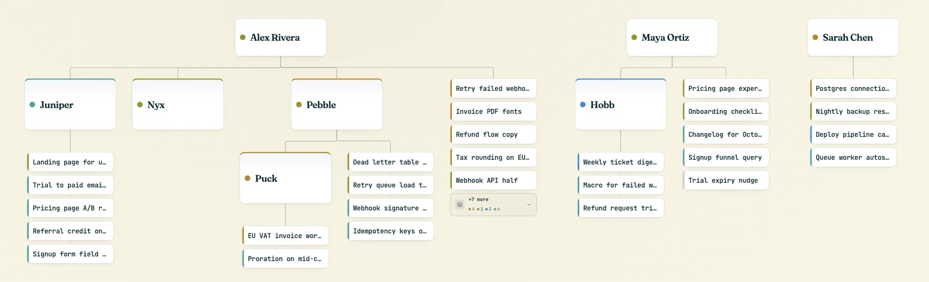The width and height of the screenshot is (929, 282).
Task: Expand the +7 more chevron
Action: [x=529, y=205]
